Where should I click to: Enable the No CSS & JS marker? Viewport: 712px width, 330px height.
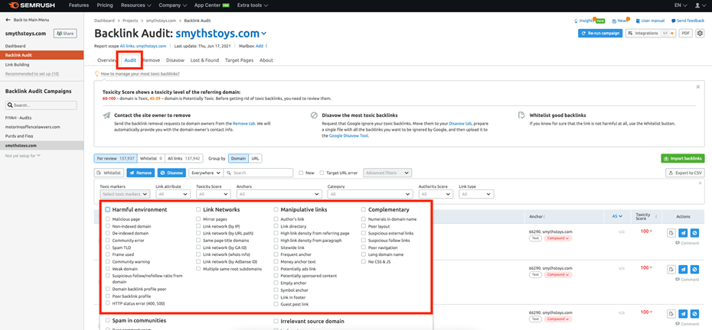tap(364, 261)
